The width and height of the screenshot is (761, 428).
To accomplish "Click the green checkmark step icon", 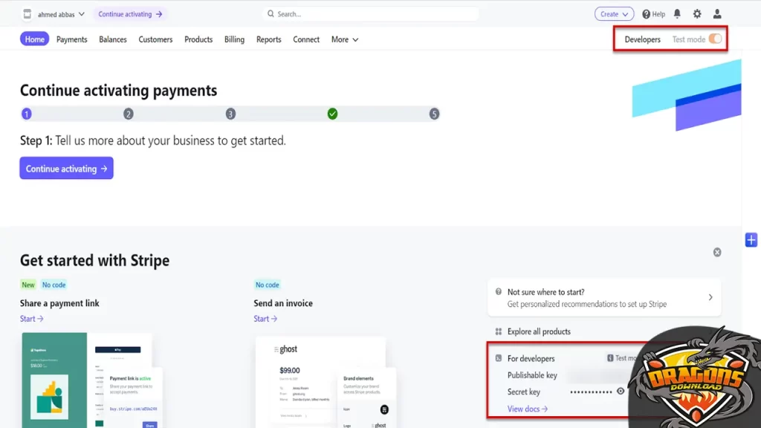I will pyautogui.click(x=332, y=114).
